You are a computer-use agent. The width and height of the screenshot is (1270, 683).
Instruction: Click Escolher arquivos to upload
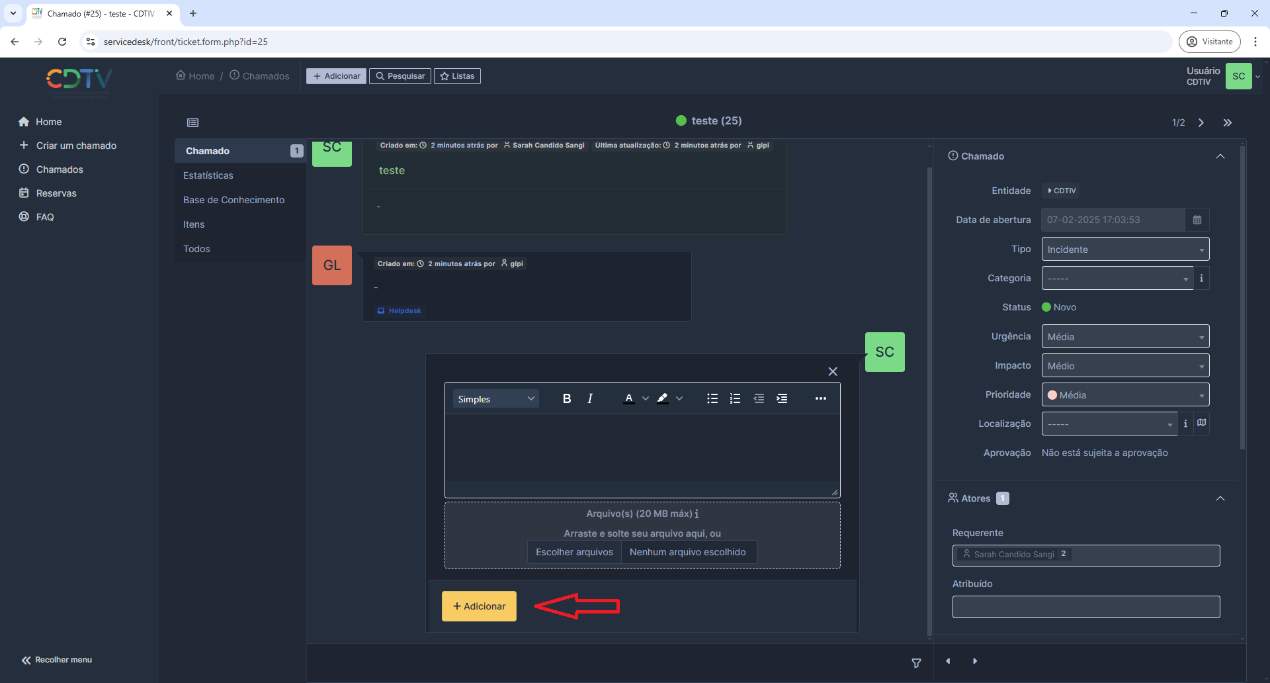[574, 552]
